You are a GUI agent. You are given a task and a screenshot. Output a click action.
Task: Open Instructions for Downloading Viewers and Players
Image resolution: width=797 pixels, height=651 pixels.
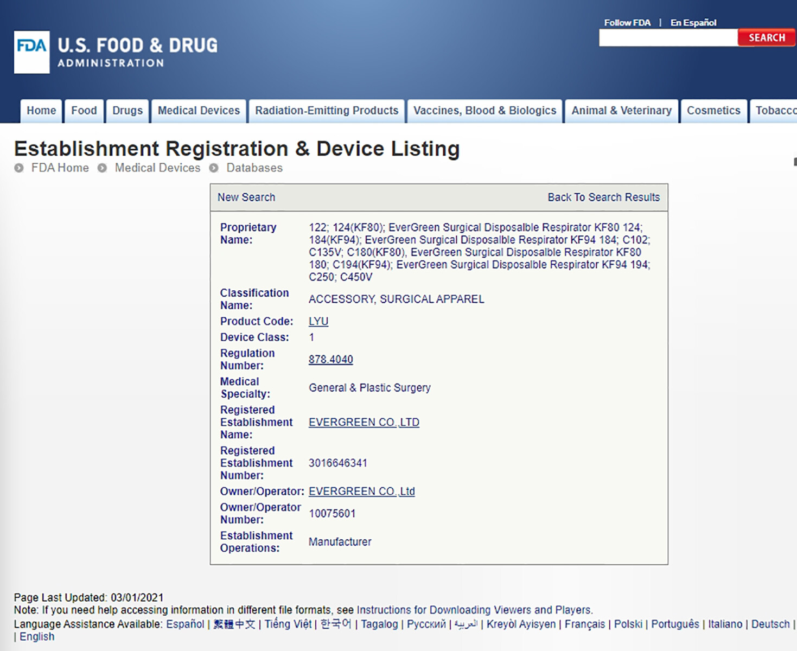(x=474, y=610)
